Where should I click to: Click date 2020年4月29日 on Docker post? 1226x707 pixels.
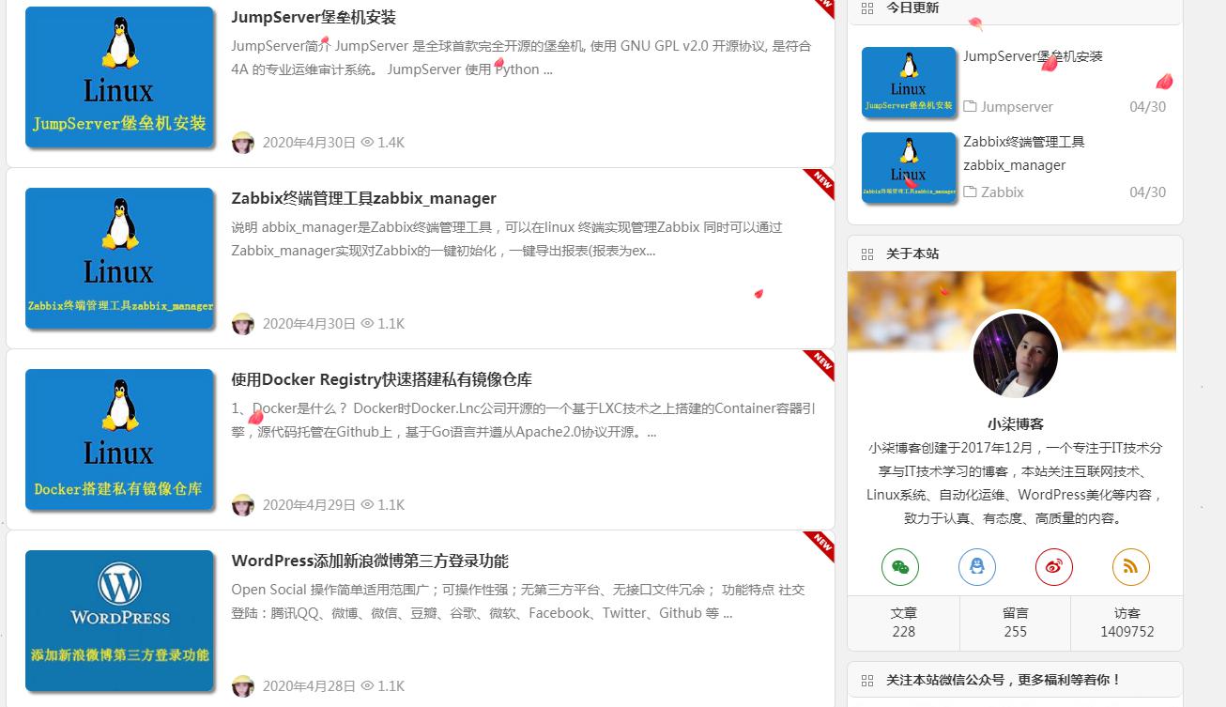coord(309,505)
